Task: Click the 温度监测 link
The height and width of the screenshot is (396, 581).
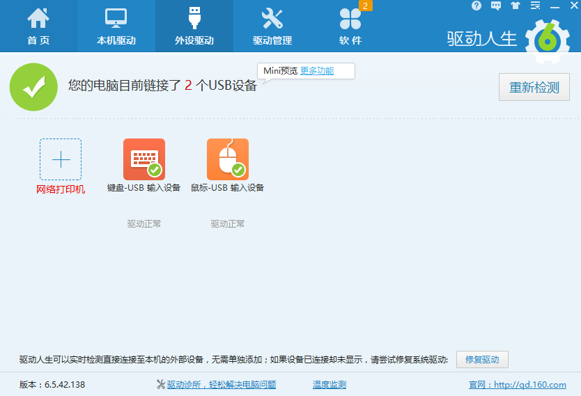Action: (330, 385)
